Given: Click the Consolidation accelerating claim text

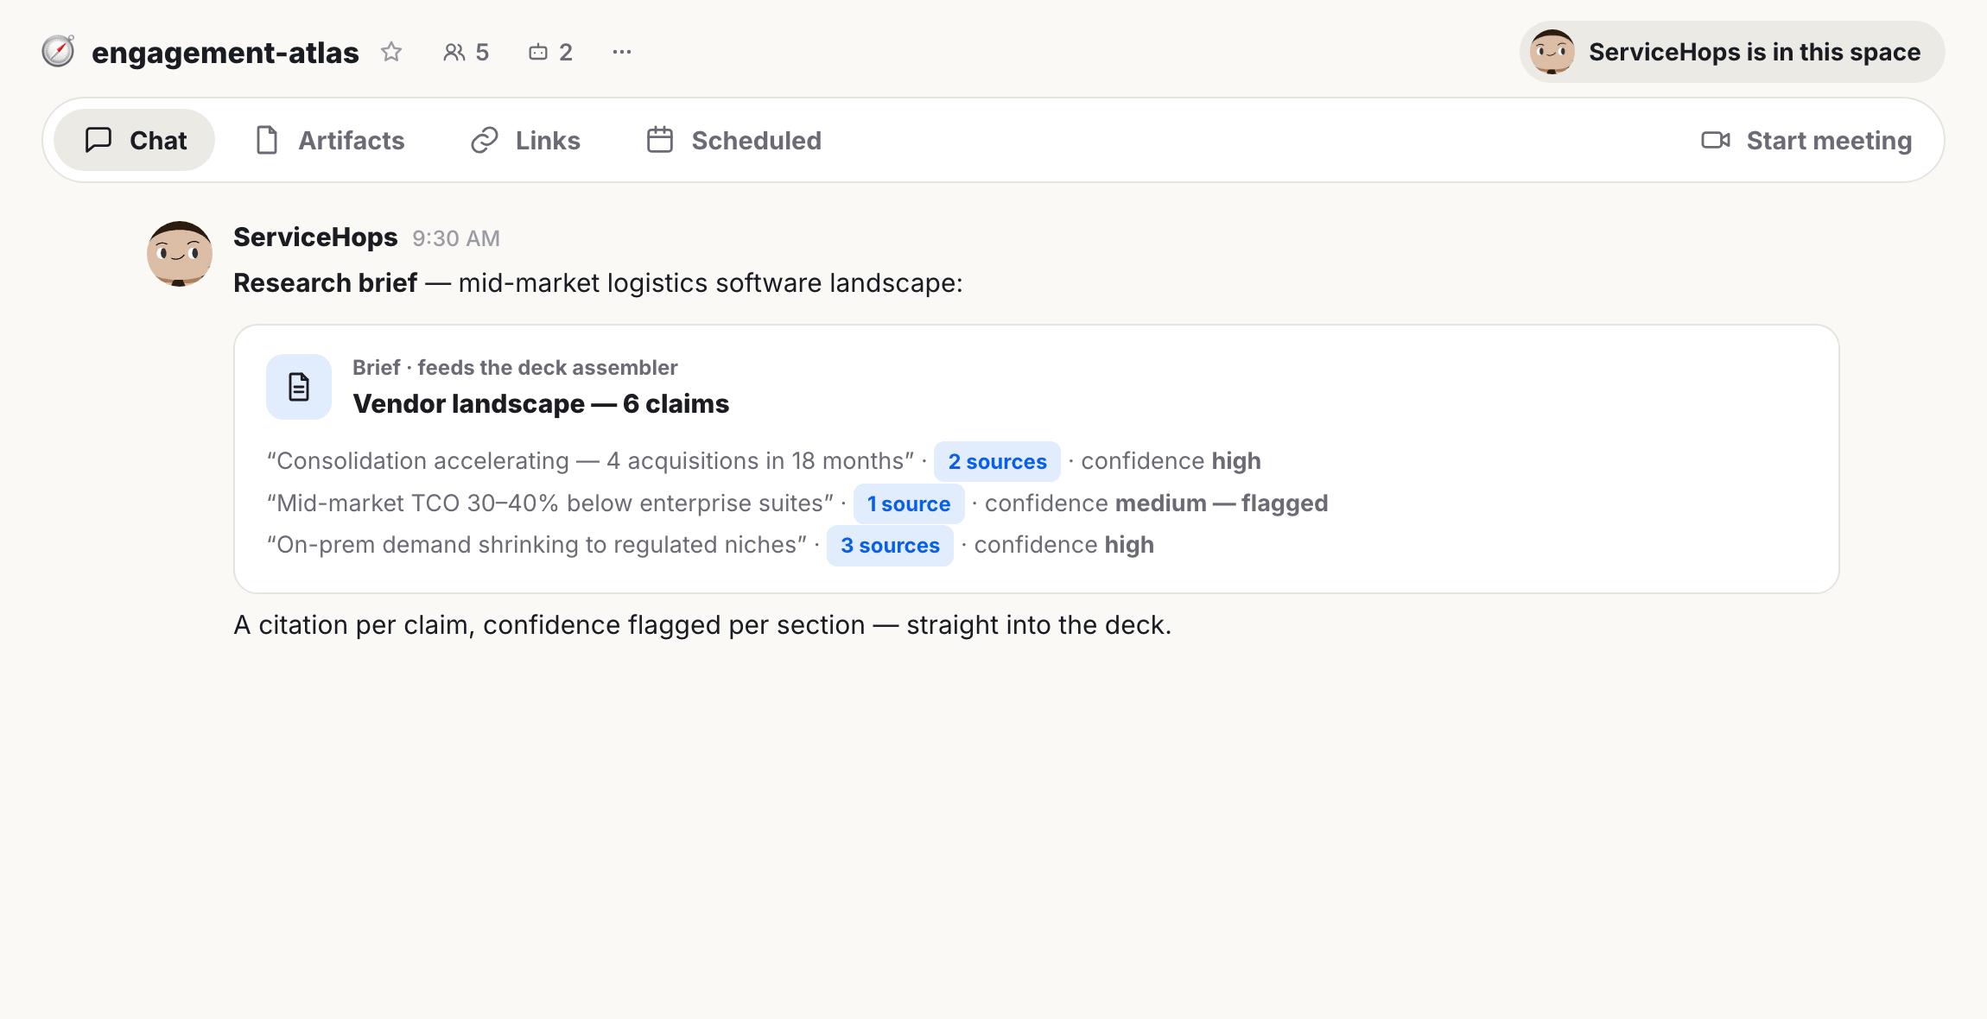Looking at the screenshot, I should click(590, 461).
